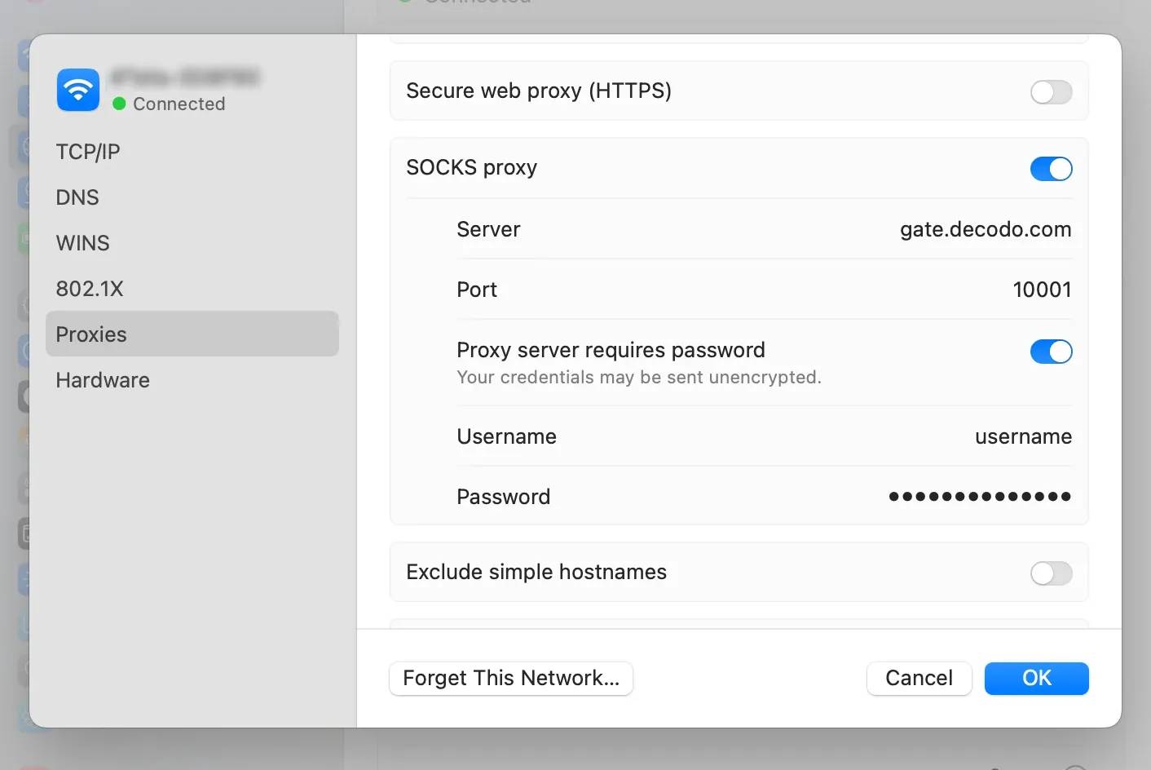Edit the SOCKS Server field gate.decodo.com
The width and height of the screenshot is (1151, 770).
tap(985, 230)
